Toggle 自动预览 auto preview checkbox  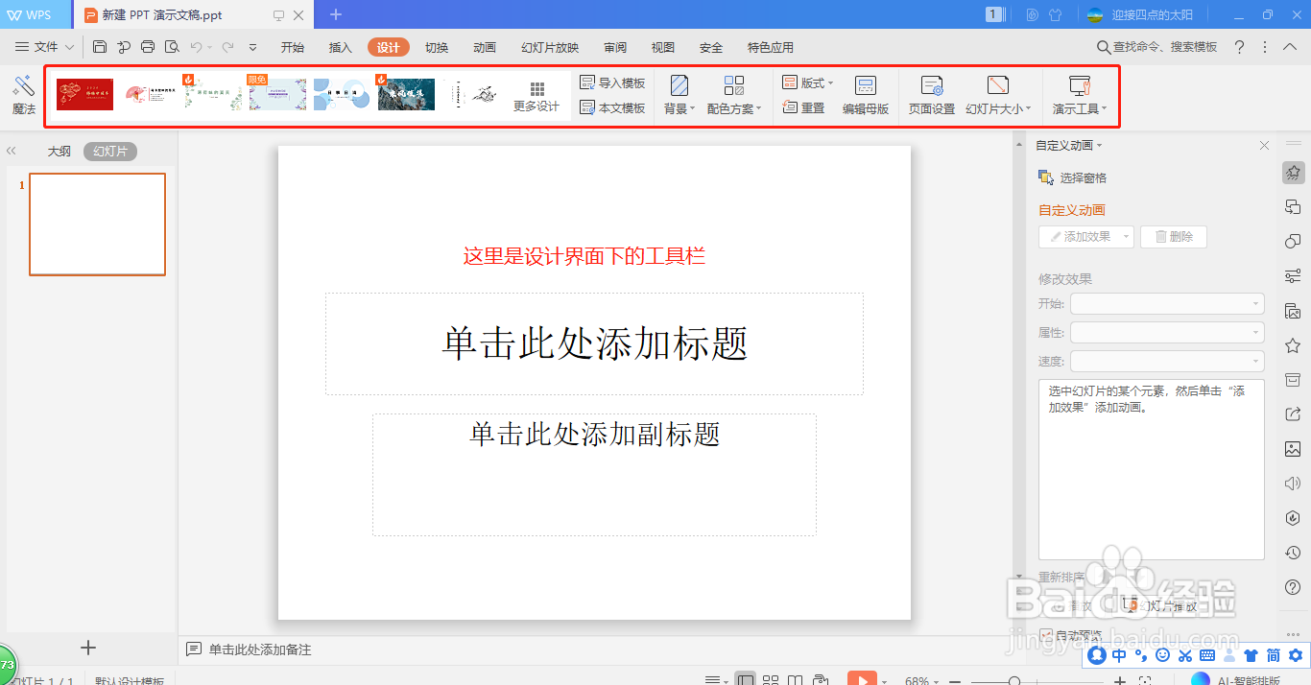point(1046,634)
